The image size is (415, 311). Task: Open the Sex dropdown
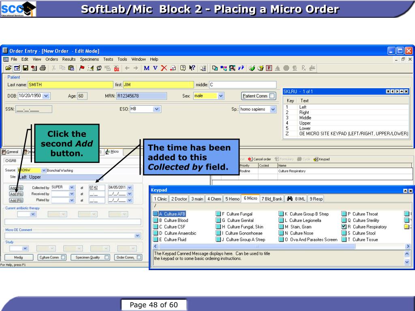click(x=221, y=96)
